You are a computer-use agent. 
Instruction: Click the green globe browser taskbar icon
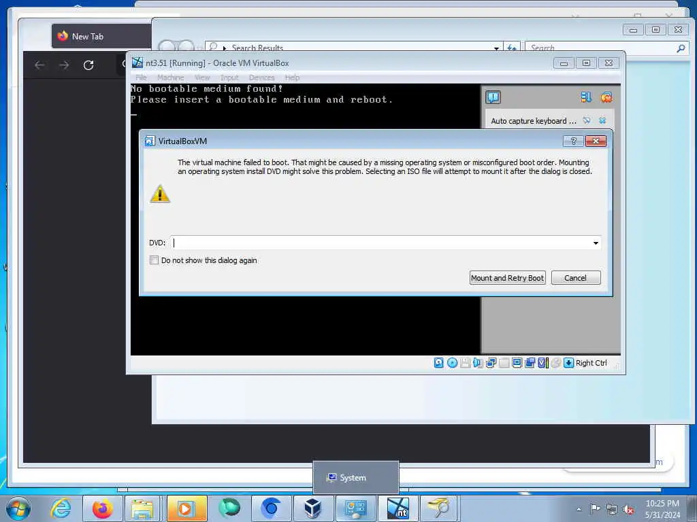click(x=229, y=508)
